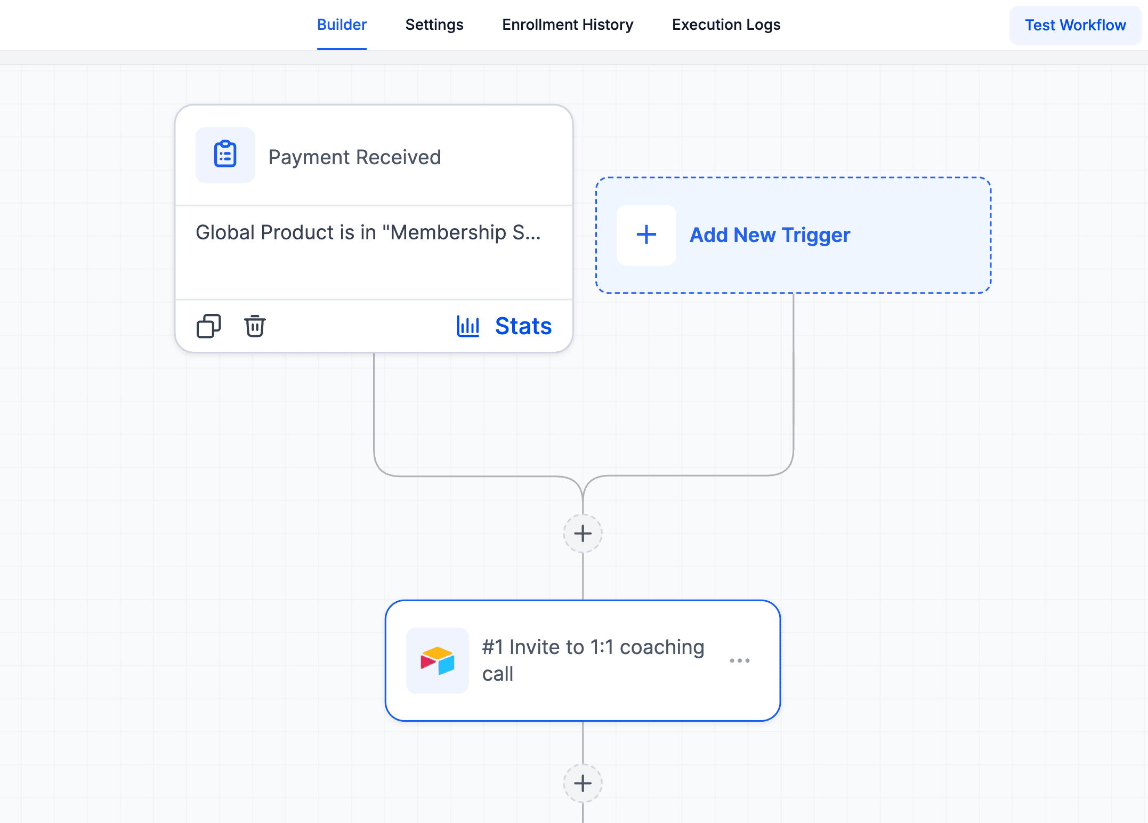Open the Stats link on trigger card
Viewport: 1148px width, 823px height.
[x=523, y=326]
